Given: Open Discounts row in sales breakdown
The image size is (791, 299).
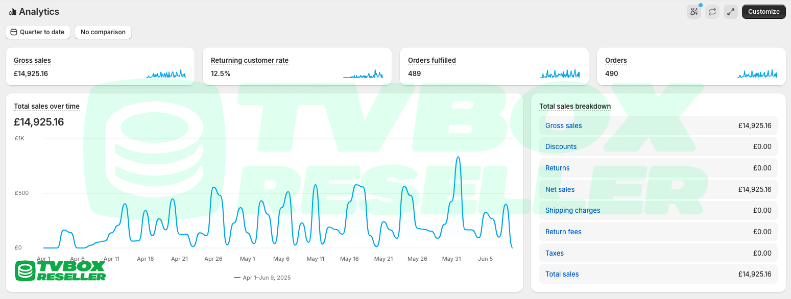Looking at the screenshot, I should [x=561, y=147].
